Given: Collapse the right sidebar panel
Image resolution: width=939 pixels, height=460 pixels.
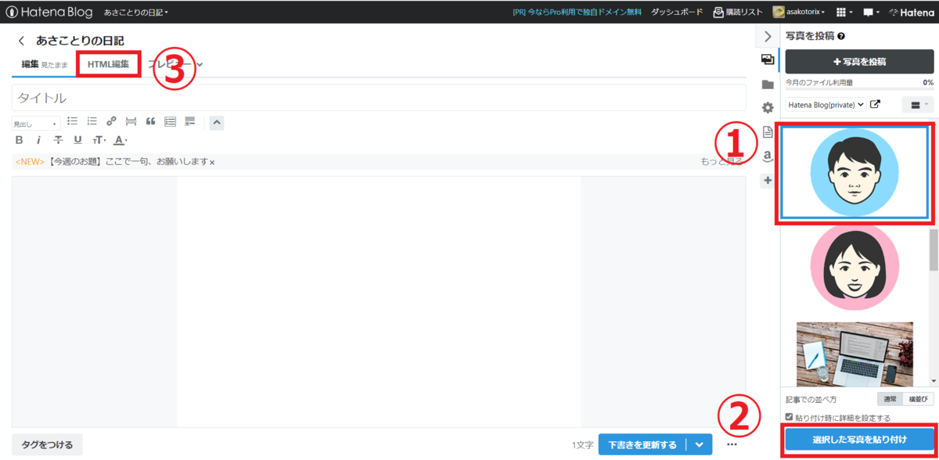Looking at the screenshot, I should pyautogui.click(x=768, y=37).
